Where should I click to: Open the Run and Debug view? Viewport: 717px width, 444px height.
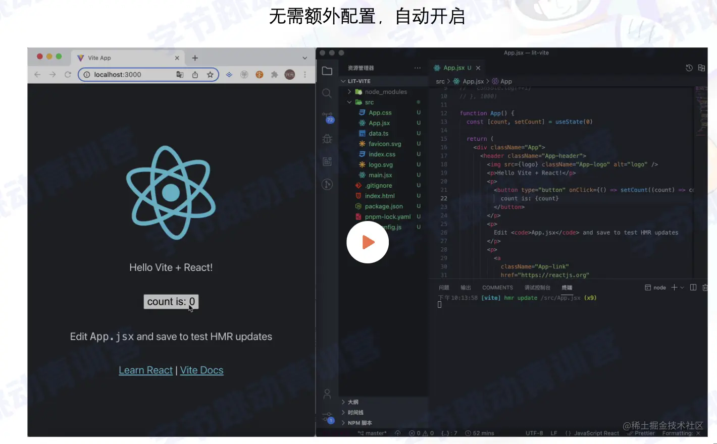point(327,138)
